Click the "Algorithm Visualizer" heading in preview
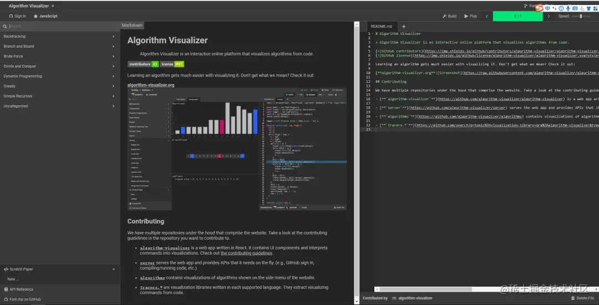The width and height of the screenshot is (599, 305). point(167,40)
